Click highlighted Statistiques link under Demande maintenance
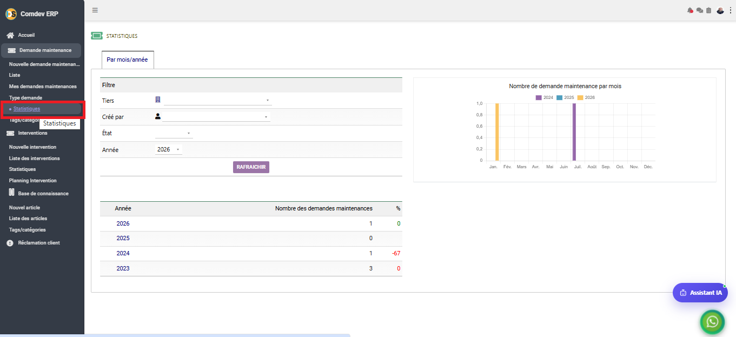Screen dimensions: 736x337 [26, 109]
